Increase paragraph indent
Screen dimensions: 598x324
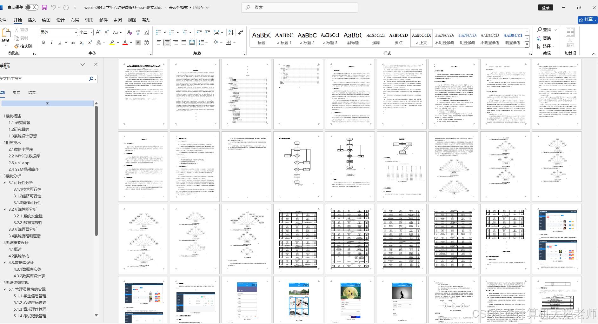(208, 32)
